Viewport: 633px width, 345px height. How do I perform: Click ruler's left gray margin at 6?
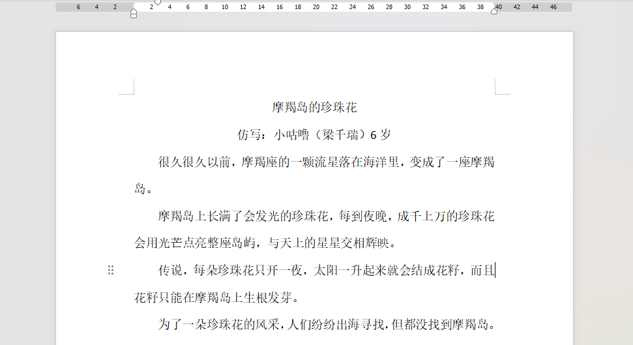pos(78,7)
